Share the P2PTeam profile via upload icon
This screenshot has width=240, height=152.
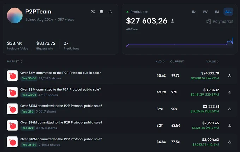click(x=110, y=12)
